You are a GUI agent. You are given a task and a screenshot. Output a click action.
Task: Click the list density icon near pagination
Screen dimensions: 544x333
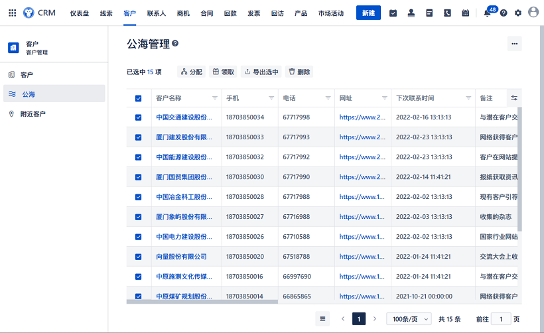(x=322, y=319)
